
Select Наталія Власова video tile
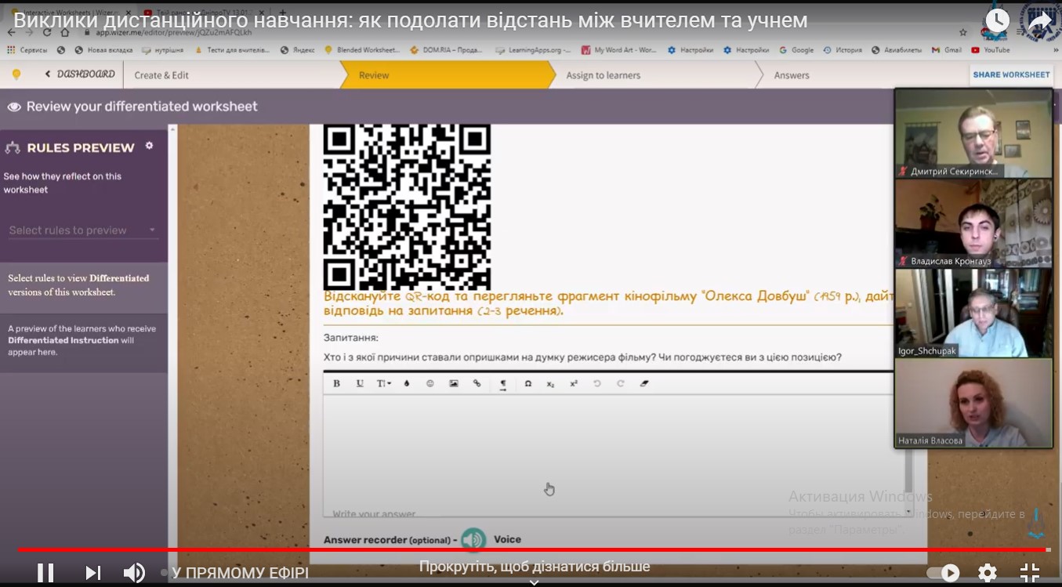coord(973,403)
